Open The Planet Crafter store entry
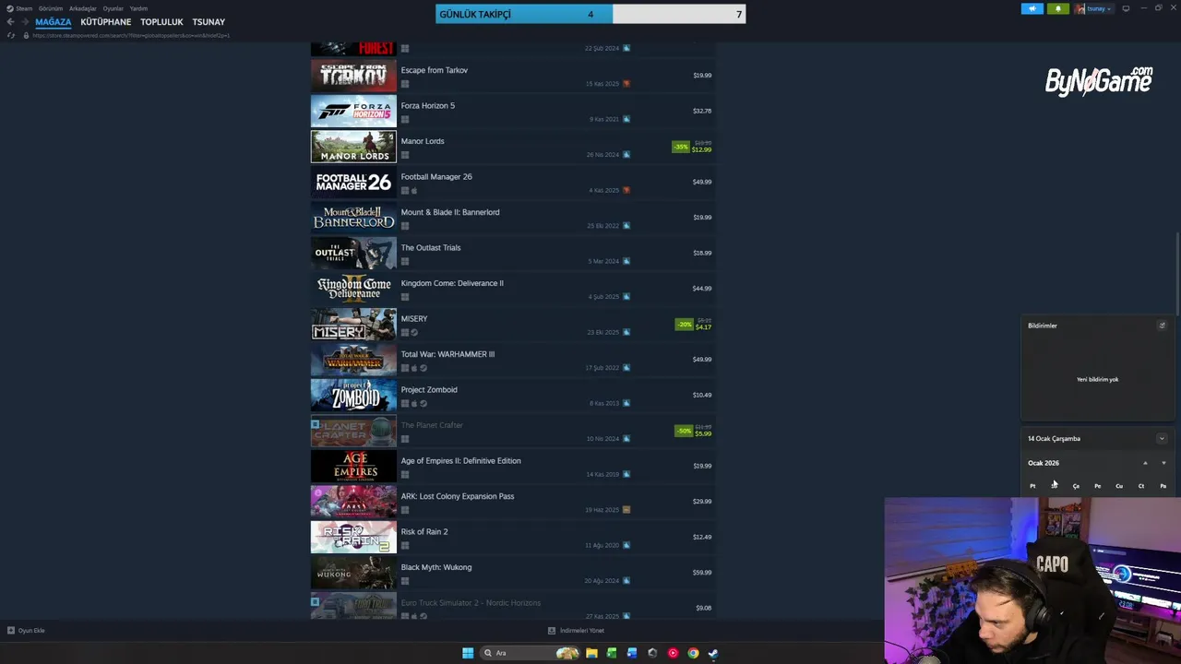The image size is (1181, 664). [513, 431]
